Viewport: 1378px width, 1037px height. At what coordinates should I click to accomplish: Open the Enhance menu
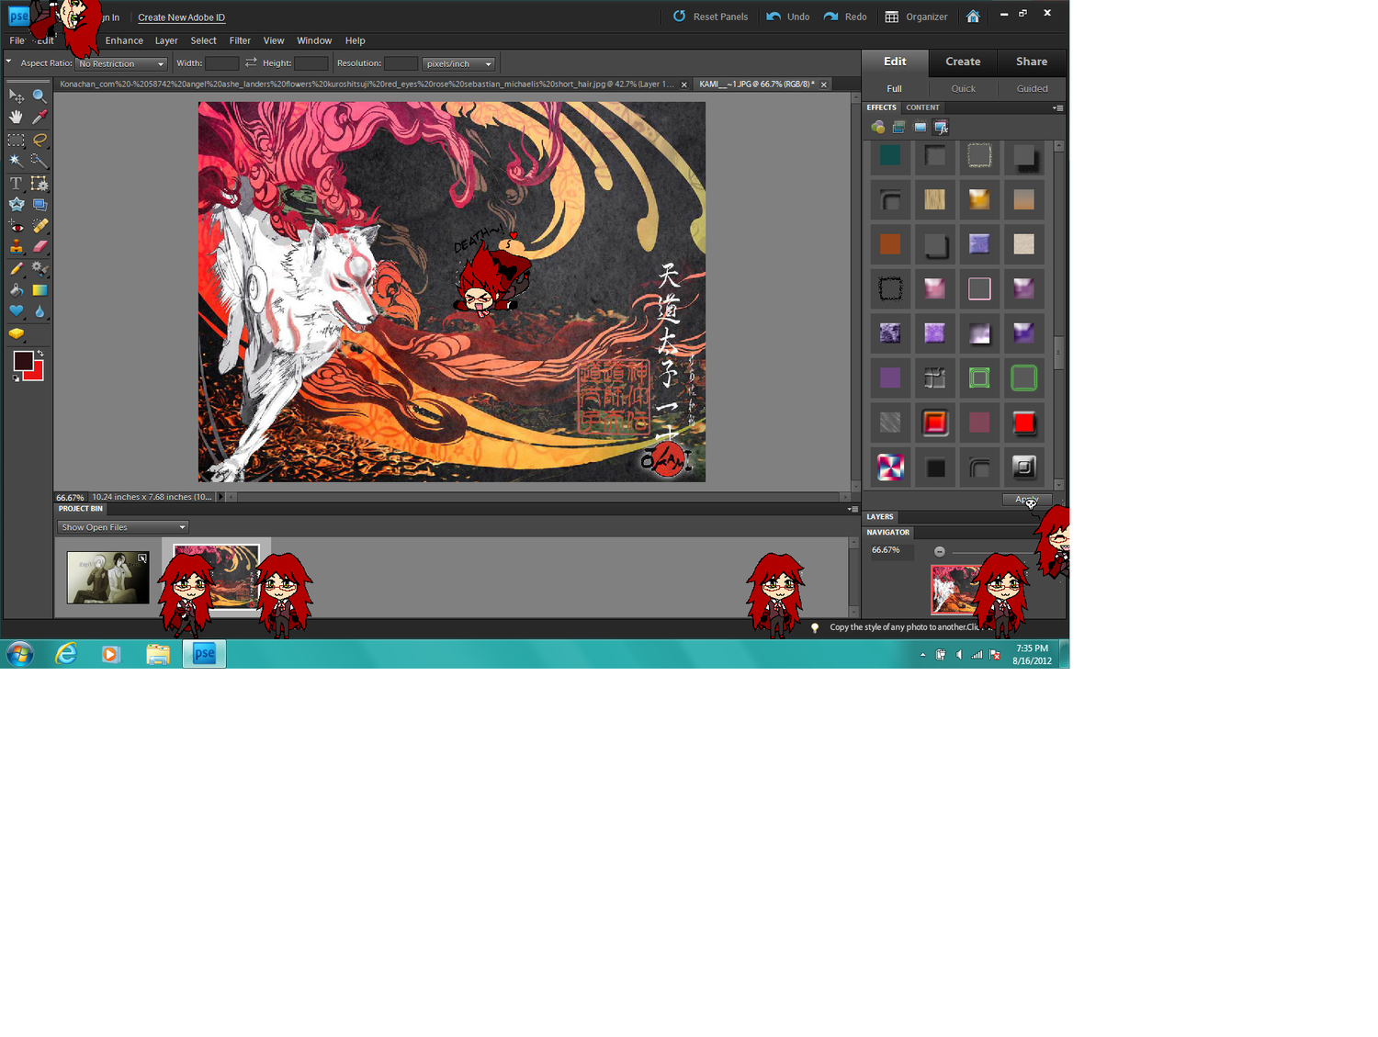pos(124,40)
